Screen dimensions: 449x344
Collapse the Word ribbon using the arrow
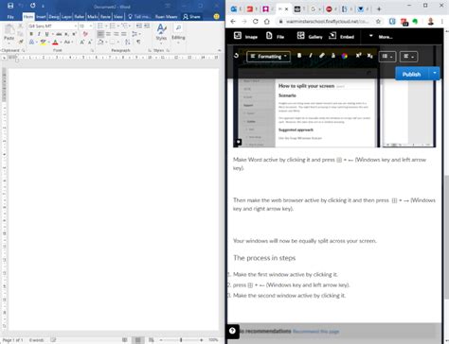(x=219, y=50)
